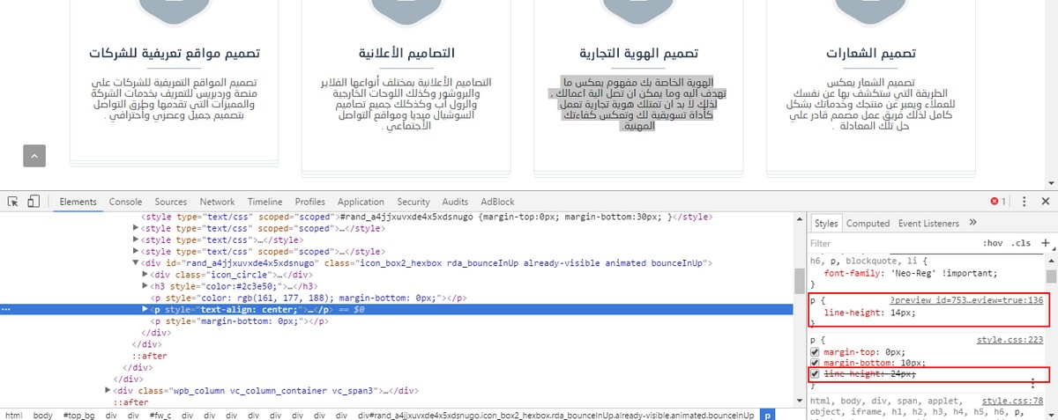Select #top_bg in the breadcrumb bar
1058x420 pixels.
[x=78, y=414]
